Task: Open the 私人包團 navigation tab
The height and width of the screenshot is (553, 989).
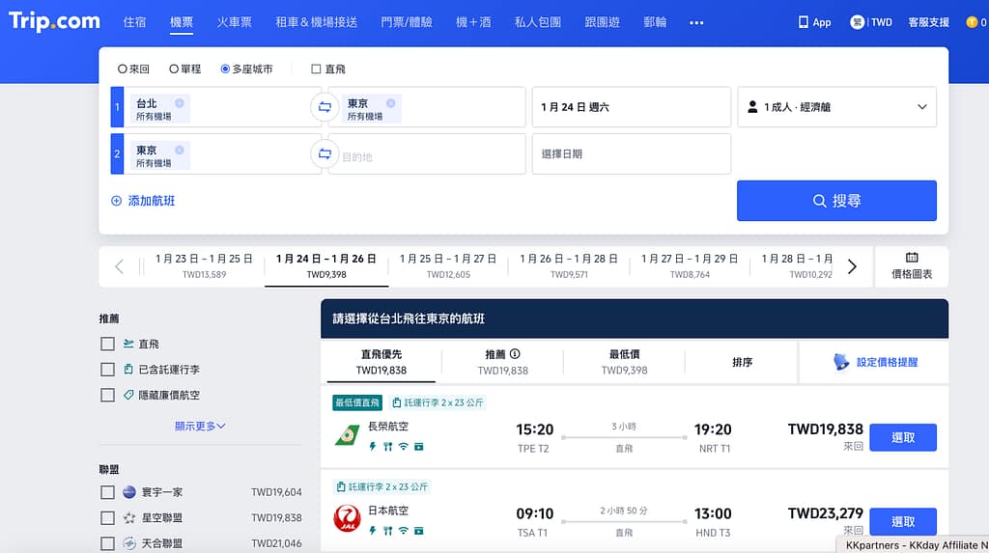Action: pyautogui.click(x=537, y=22)
